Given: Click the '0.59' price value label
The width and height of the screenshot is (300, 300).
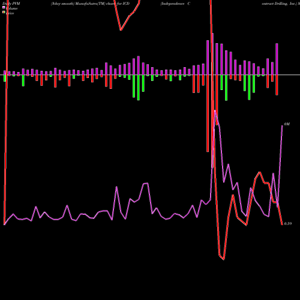Looking at the screenshot, I should pyautogui.click(x=288, y=224).
